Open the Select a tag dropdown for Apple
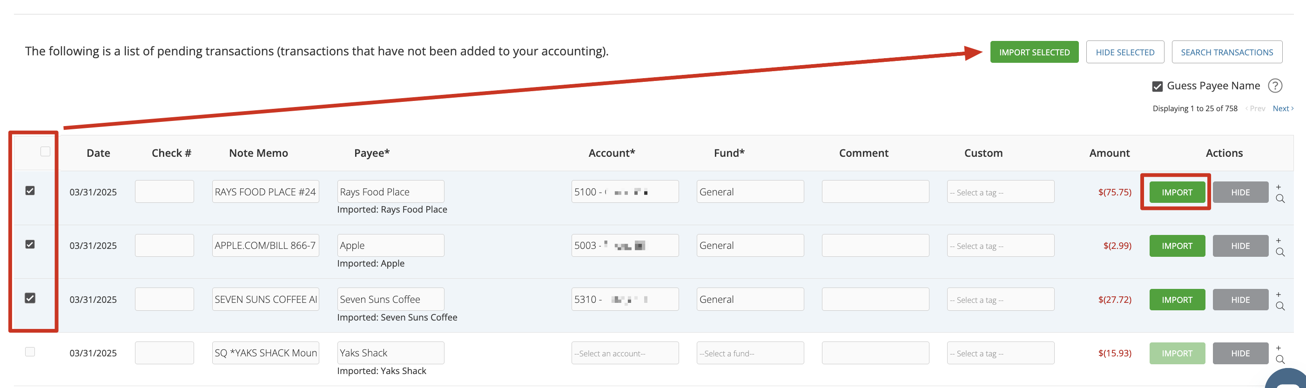The width and height of the screenshot is (1306, 388). coord(1000,246)
